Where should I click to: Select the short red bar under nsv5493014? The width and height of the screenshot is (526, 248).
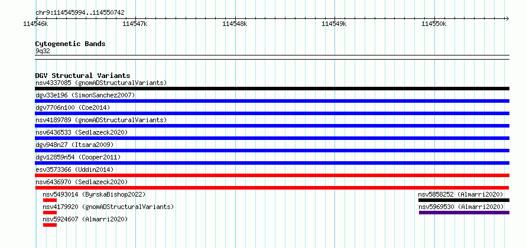tap(50, 200)
